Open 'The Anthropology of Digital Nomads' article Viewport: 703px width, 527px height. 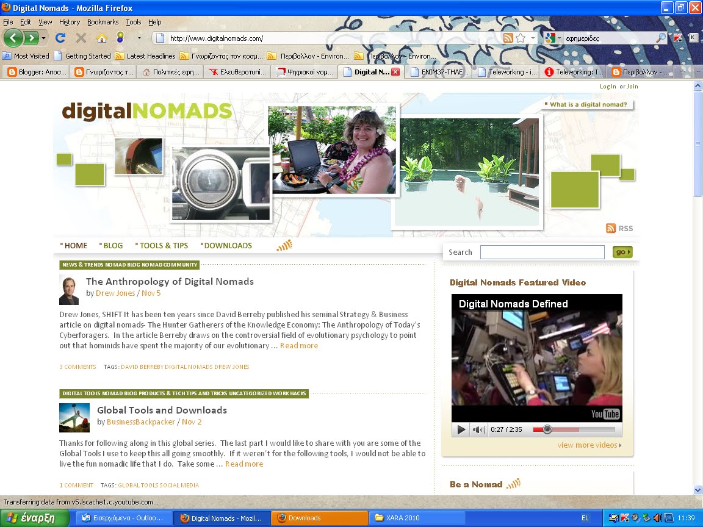pyautogui.click(x=170, y=281)
